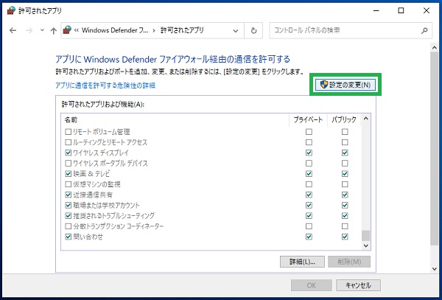Toggle 問い合わせ name checkbox
The width and height of the screenshot is (442, 300).
click(68, 237)
